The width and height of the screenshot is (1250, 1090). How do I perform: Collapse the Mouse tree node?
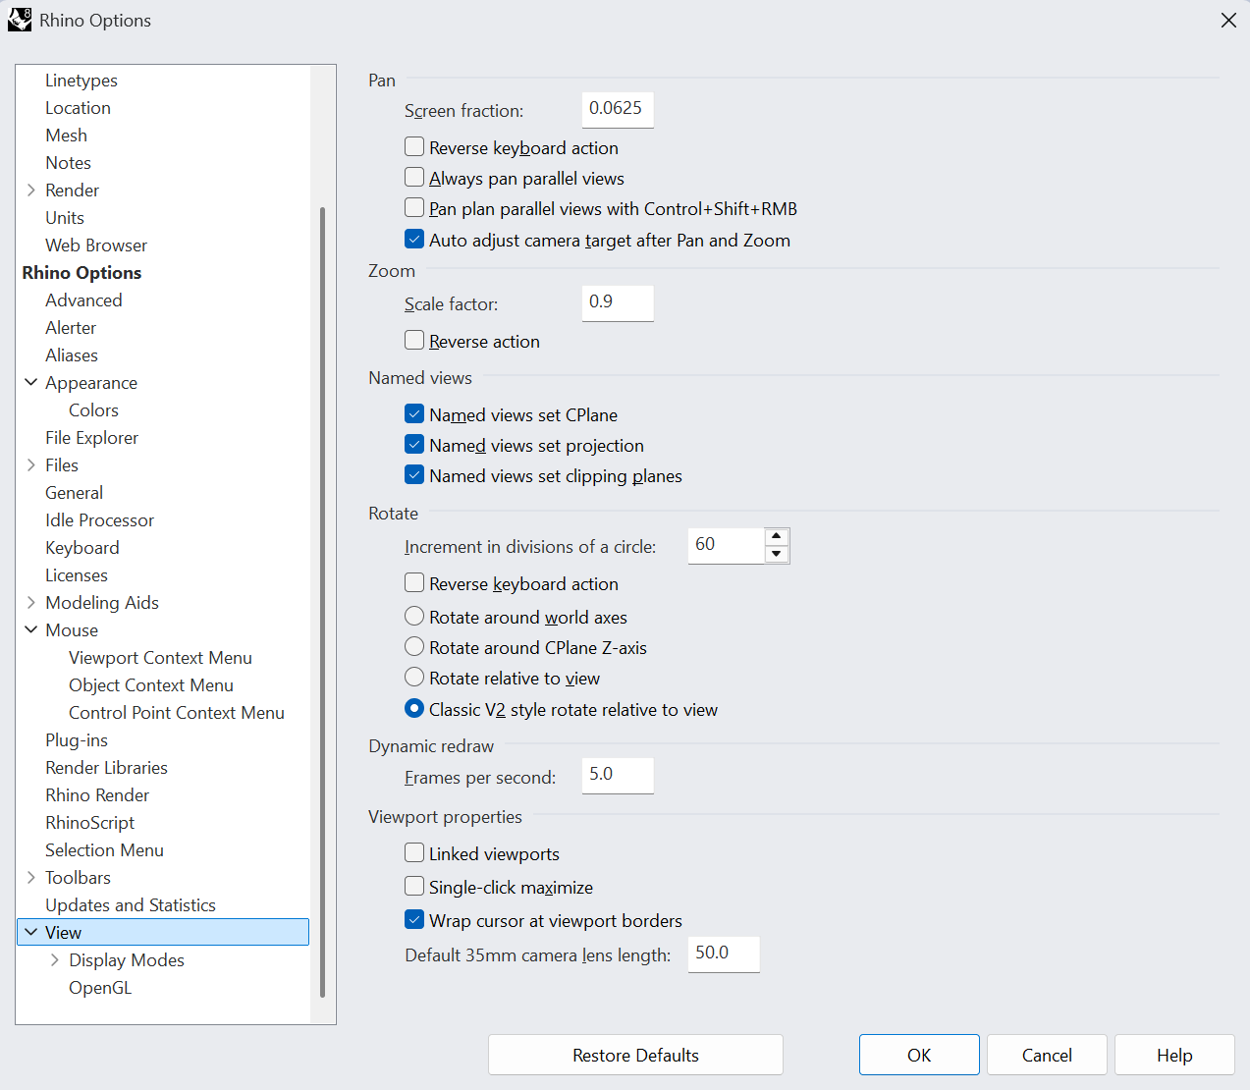(31, 629)
